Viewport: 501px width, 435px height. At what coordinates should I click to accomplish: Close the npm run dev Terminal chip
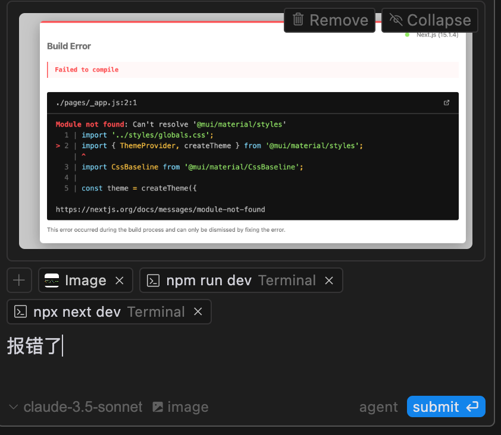pos(329,280)
